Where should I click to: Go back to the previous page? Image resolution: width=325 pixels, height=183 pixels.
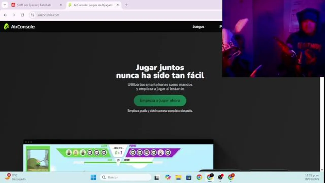(5, 15)
